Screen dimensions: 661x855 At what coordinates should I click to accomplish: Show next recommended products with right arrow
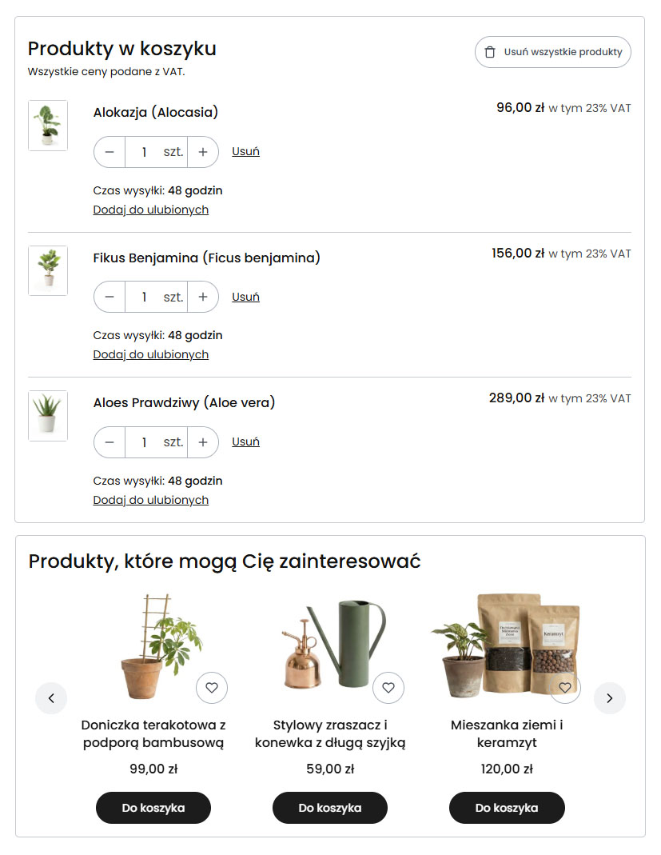point(610,698)
